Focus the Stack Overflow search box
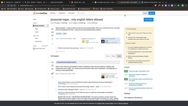Viewport: 188px width, 106px height. [x=109, y=13]
